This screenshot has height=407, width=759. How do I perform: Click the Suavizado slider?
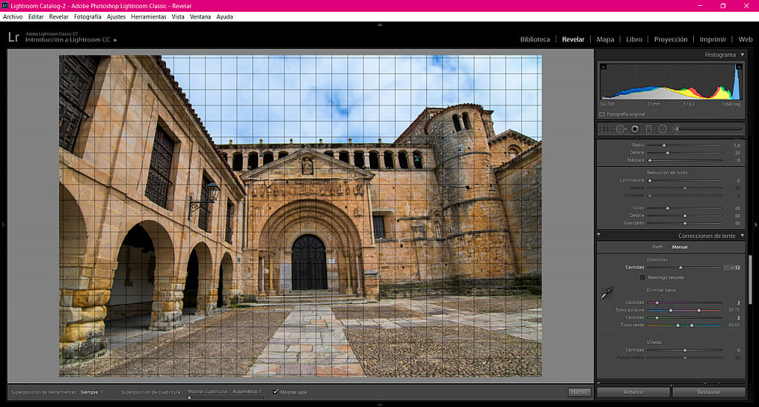[684, 223]
